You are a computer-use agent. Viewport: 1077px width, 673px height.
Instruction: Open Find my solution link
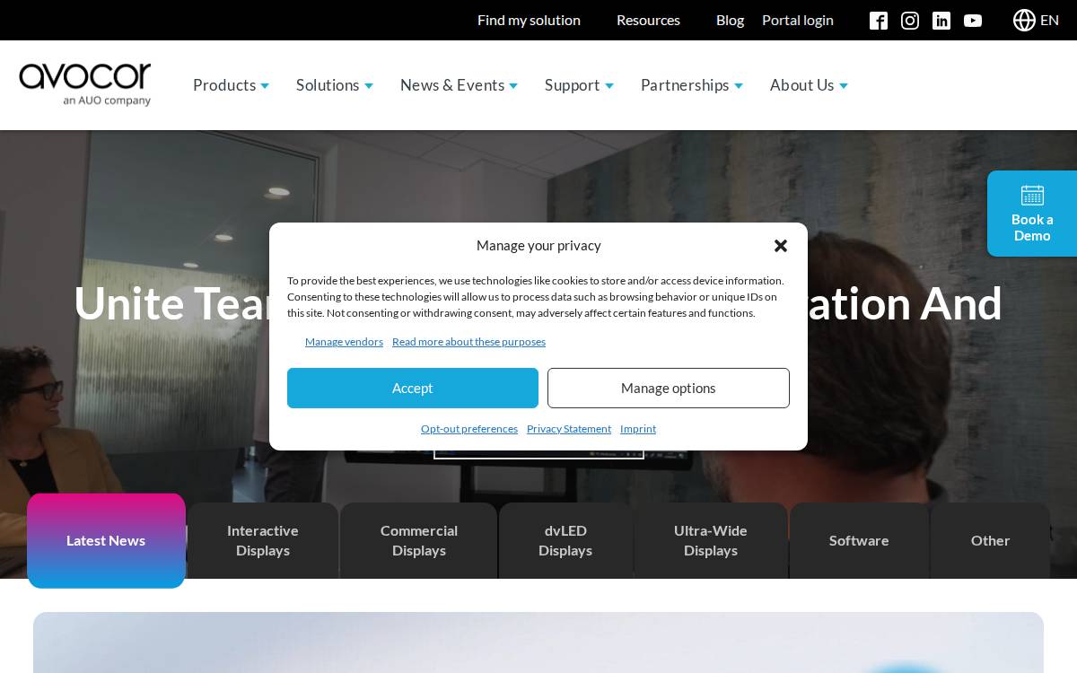[529, 20]
